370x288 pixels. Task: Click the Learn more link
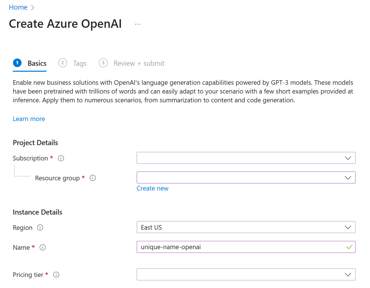click(29, 119)
